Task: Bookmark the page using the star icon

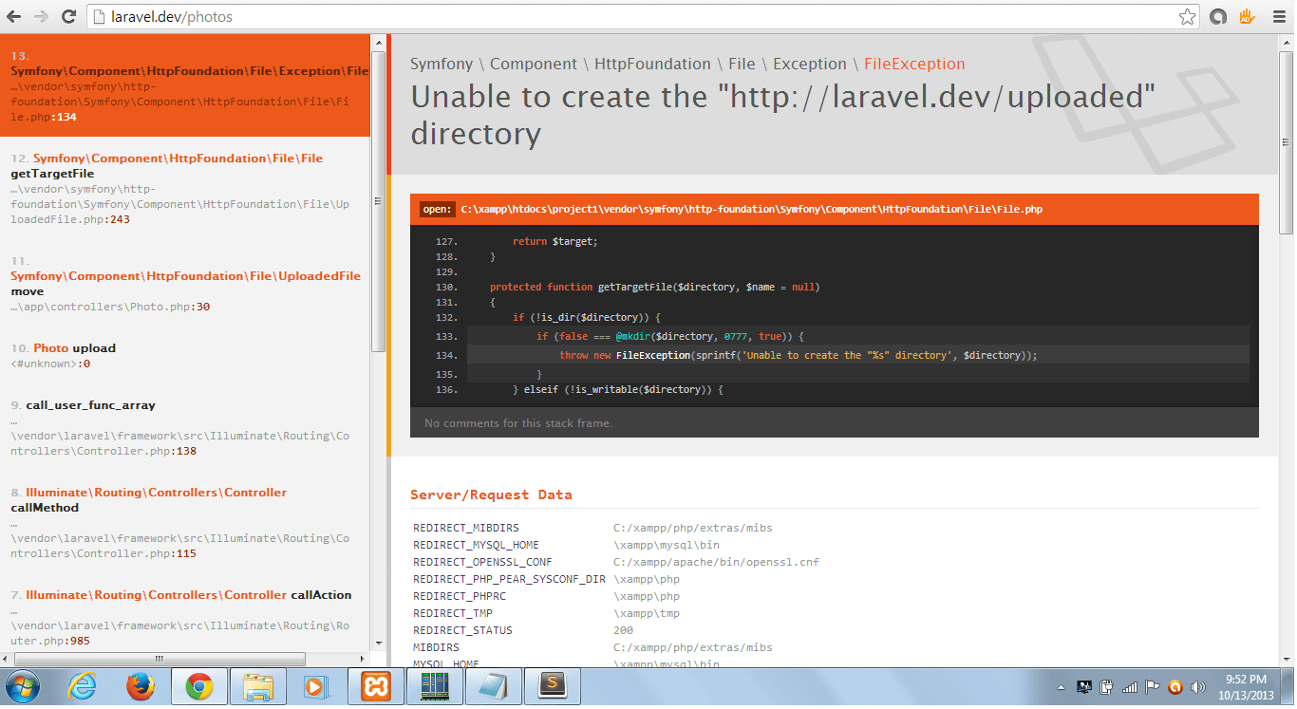Action: click(x=1188, y=16)
